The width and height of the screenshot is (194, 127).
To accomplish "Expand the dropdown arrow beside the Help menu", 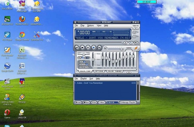I will point(136,28).
